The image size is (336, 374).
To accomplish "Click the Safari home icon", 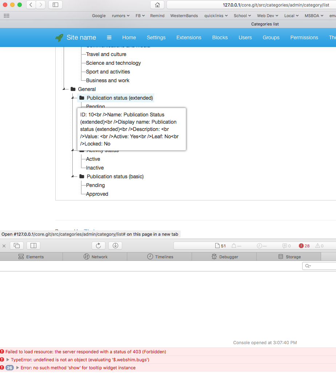I will 157,5.
